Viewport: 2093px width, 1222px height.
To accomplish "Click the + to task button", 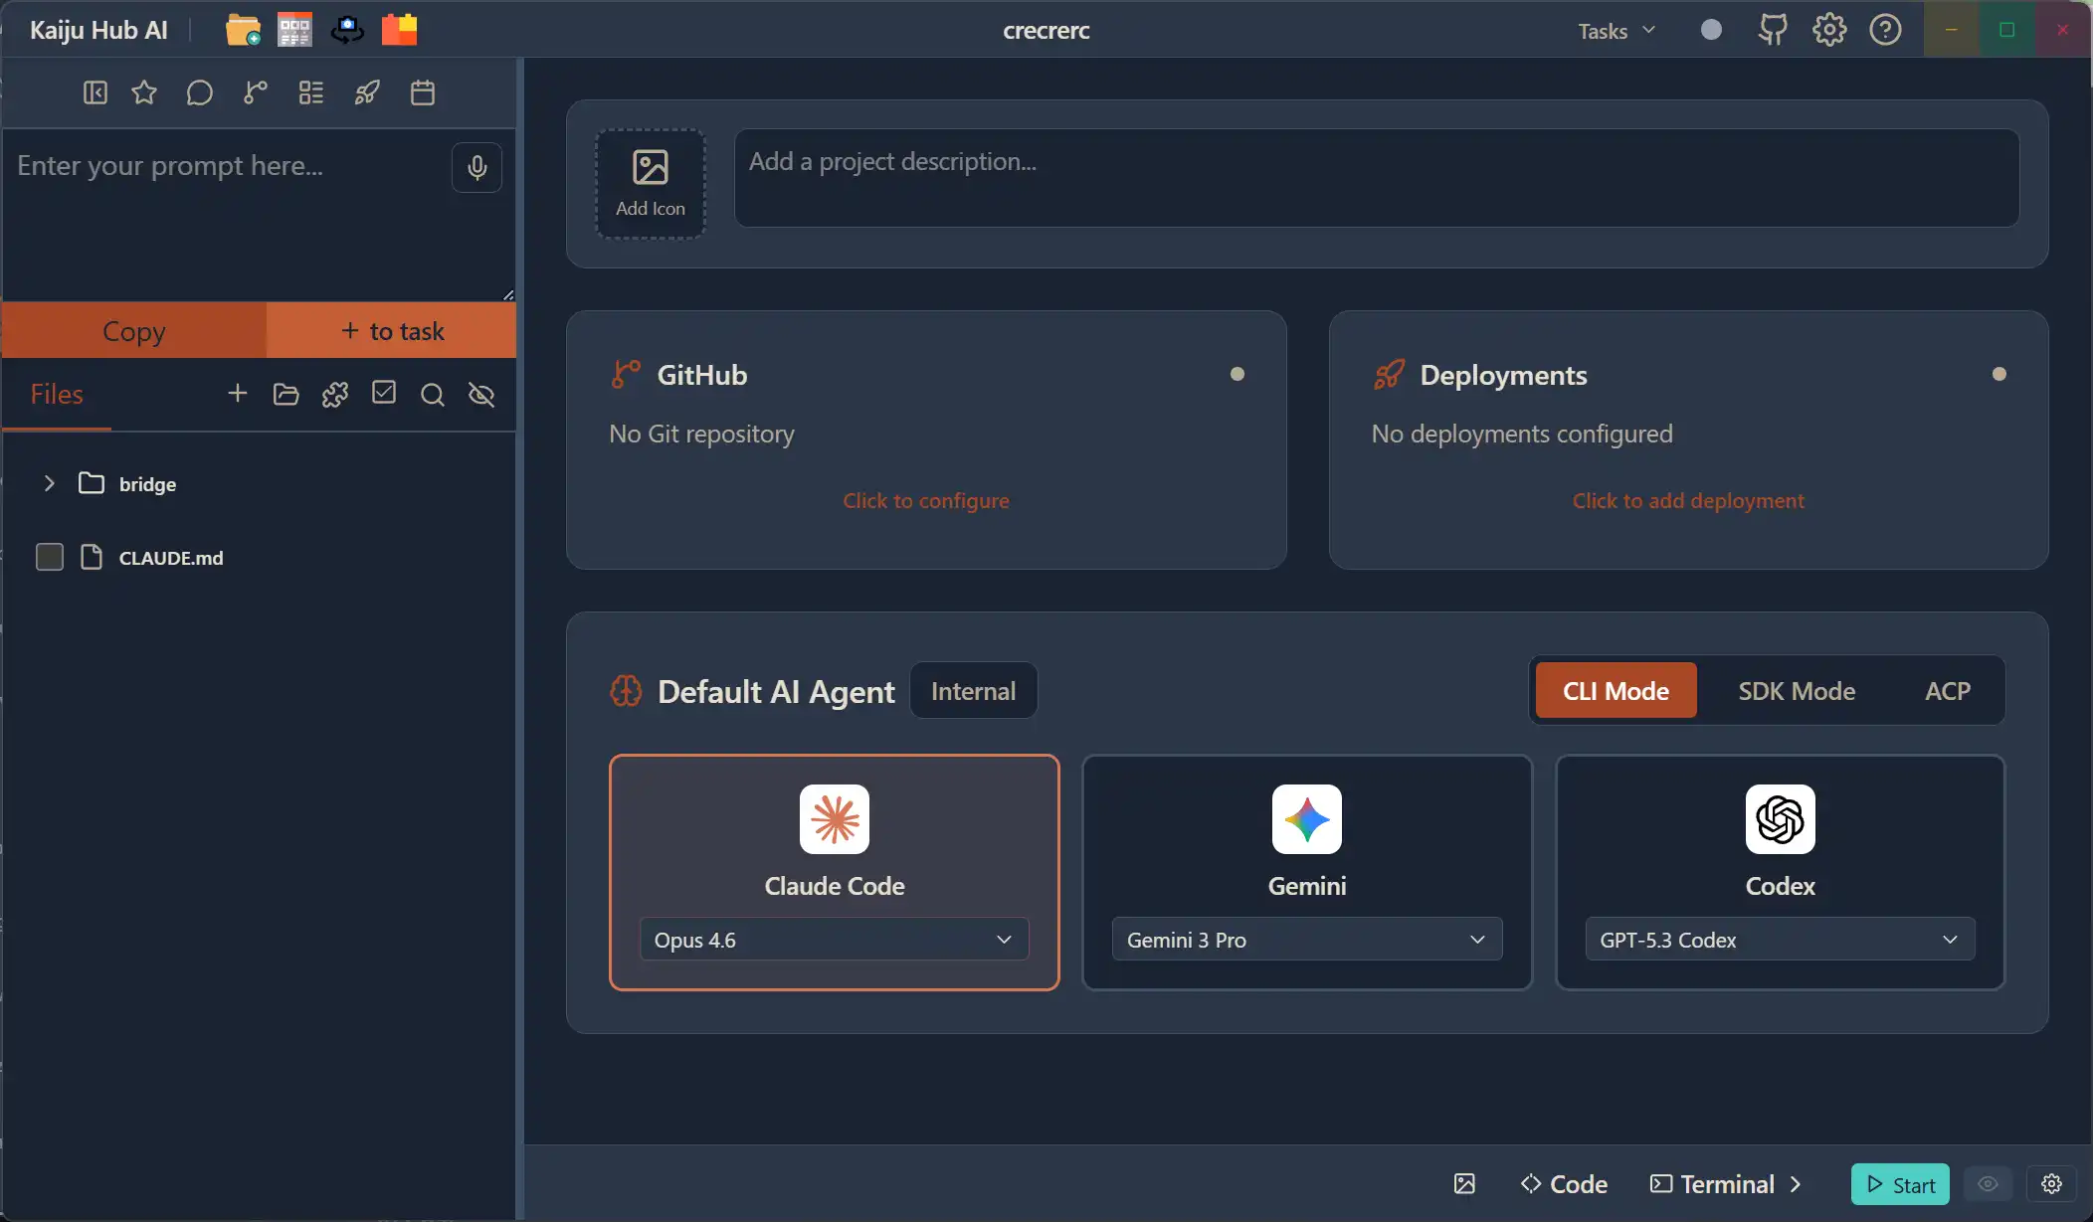I will coord(391,330).
